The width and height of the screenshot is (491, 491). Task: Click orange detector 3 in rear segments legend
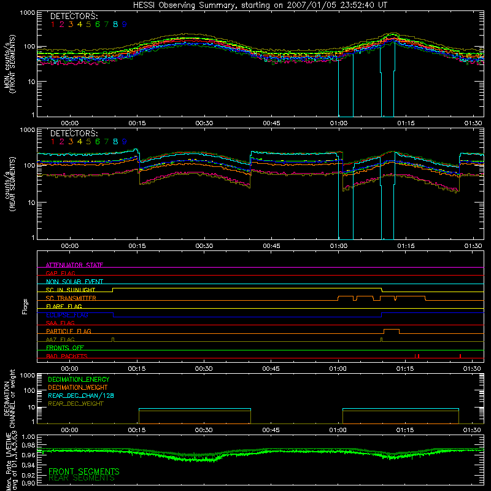(71, 142)
